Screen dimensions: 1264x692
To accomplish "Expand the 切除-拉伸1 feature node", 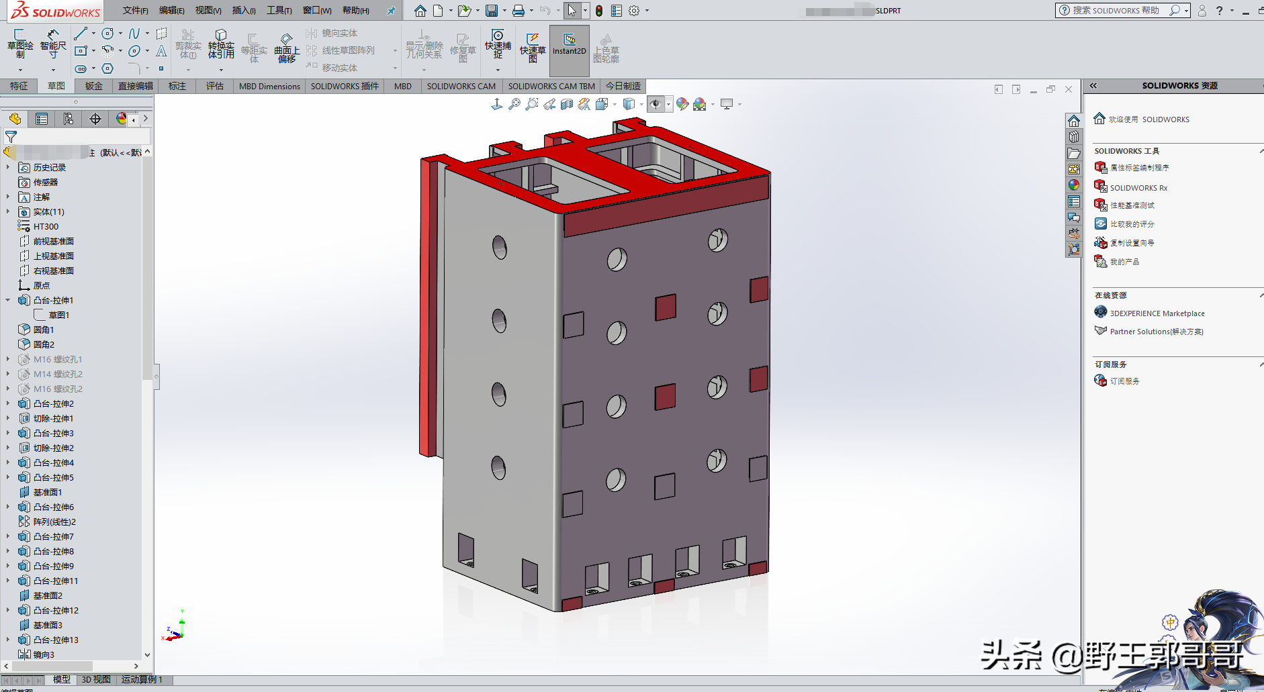I will 8,418.
